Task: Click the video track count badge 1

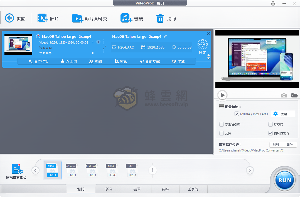Action: (x=98, y=42)
